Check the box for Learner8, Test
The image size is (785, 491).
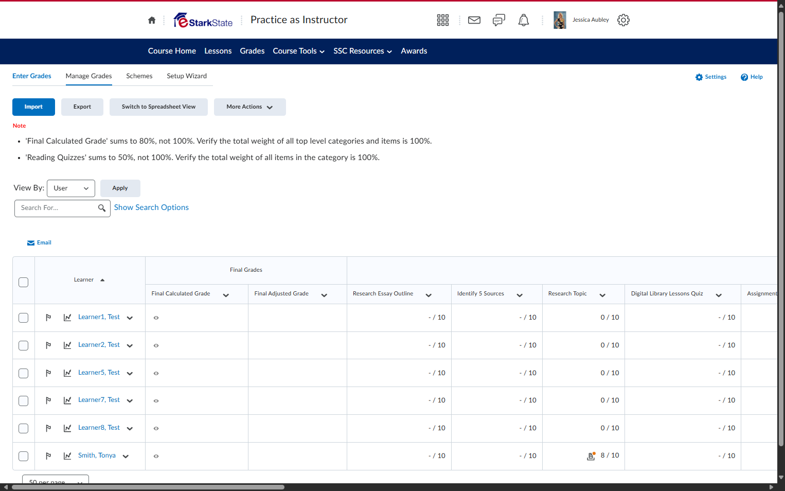pos(24,428)
